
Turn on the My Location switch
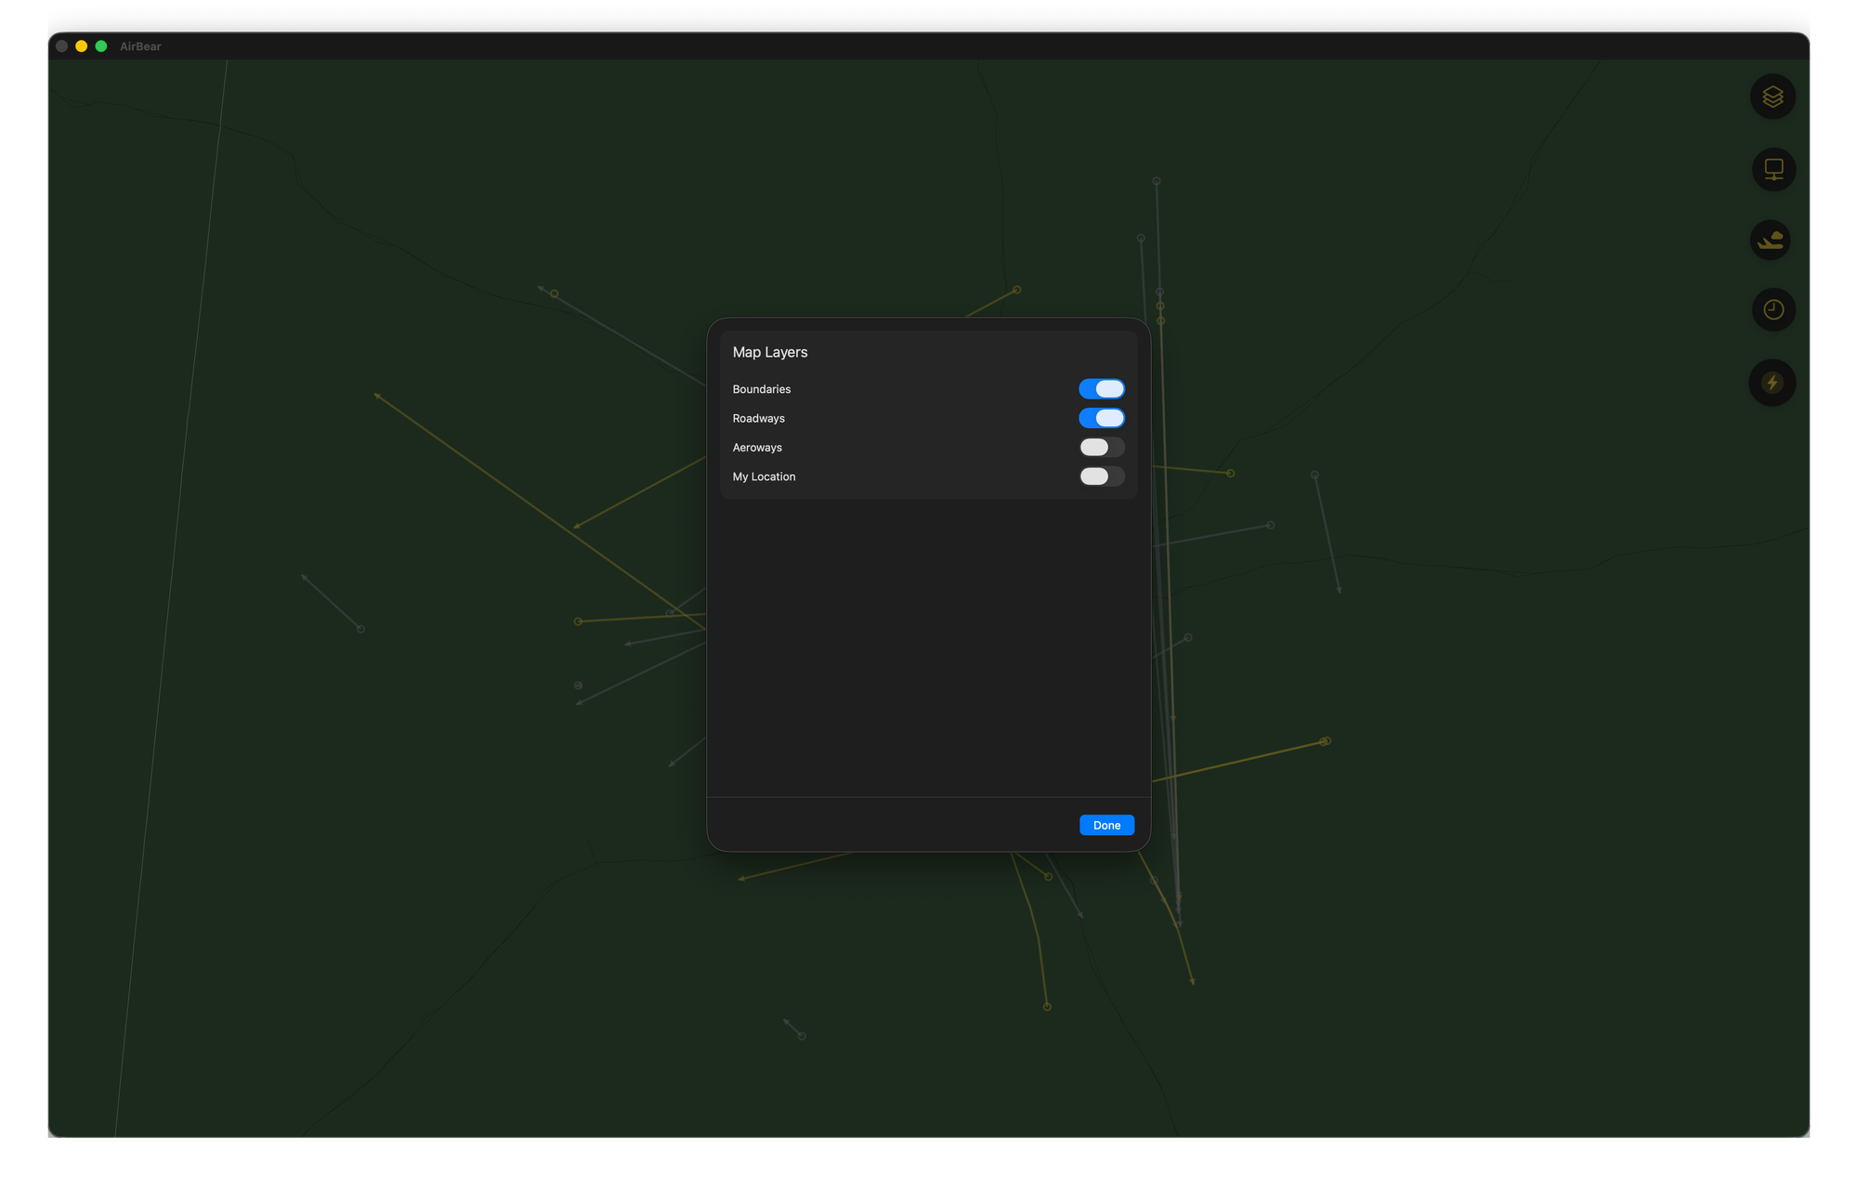click(1101, 476)
